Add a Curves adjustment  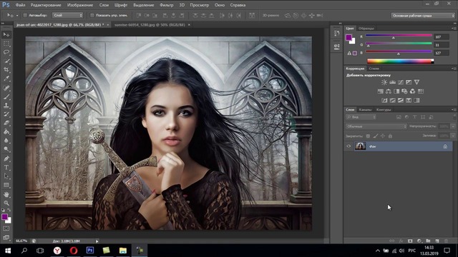click(401, 83)
